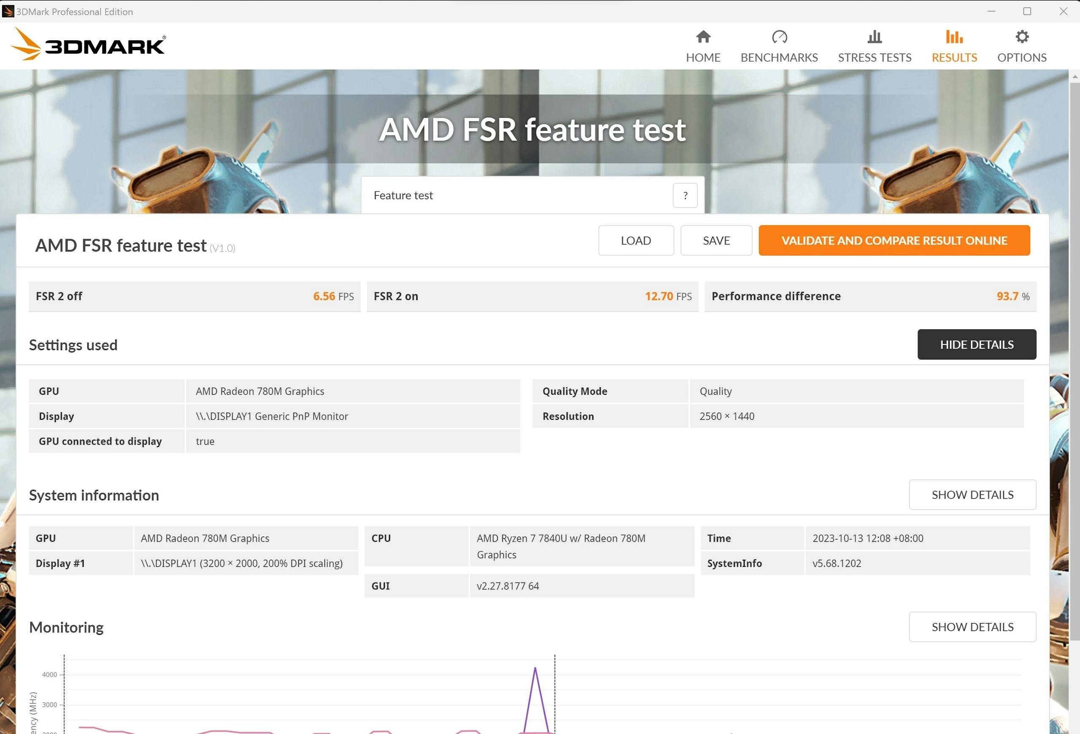Show details for System information
Image resolution: width=1080 pixels, height=734 pixels.
(x=972, y=494)
